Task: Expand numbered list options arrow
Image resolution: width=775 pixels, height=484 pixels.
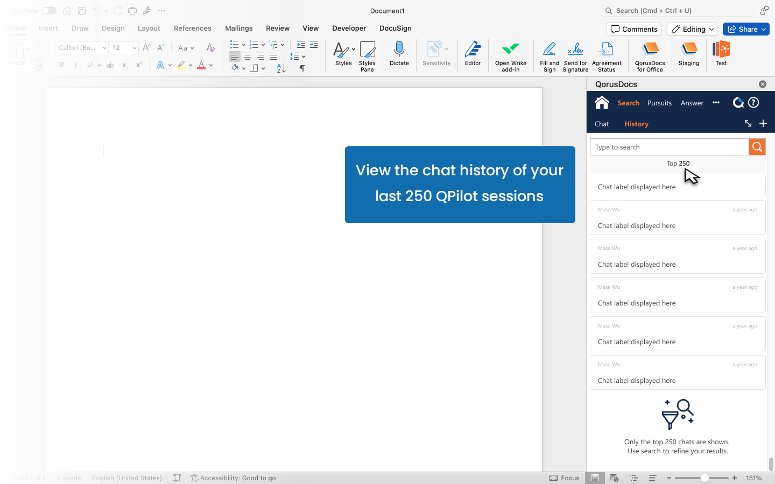Action: point(263,45)
